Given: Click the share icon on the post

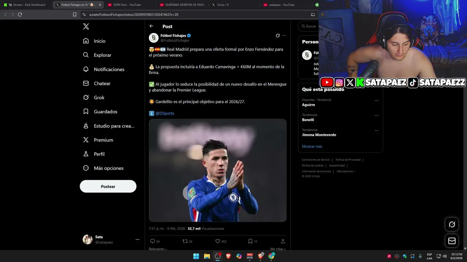Looking at the screenshot, I should click(x=283, y=241).
